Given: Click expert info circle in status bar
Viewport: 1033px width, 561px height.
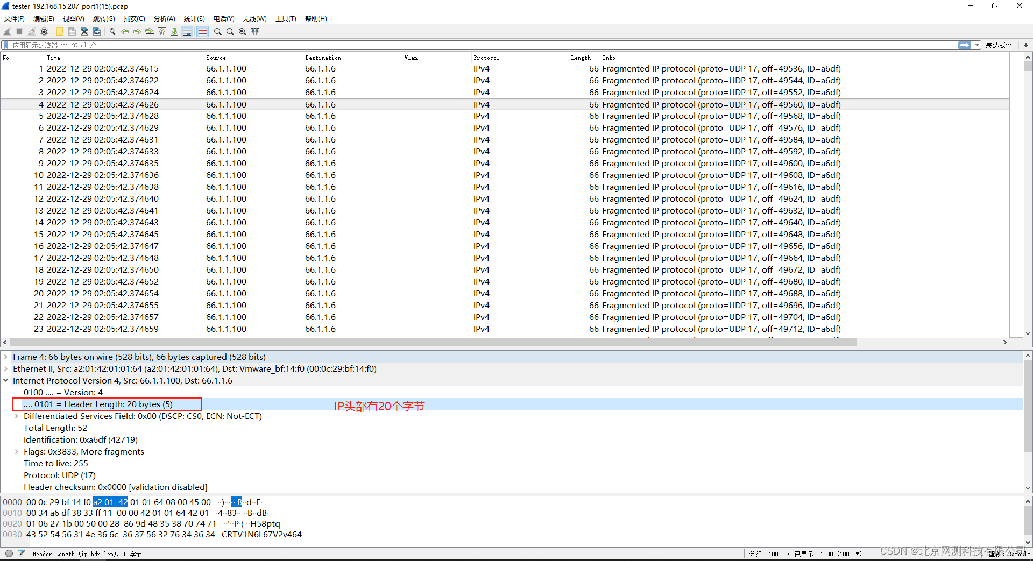Looking at the screenshot, I should point(9,553).
